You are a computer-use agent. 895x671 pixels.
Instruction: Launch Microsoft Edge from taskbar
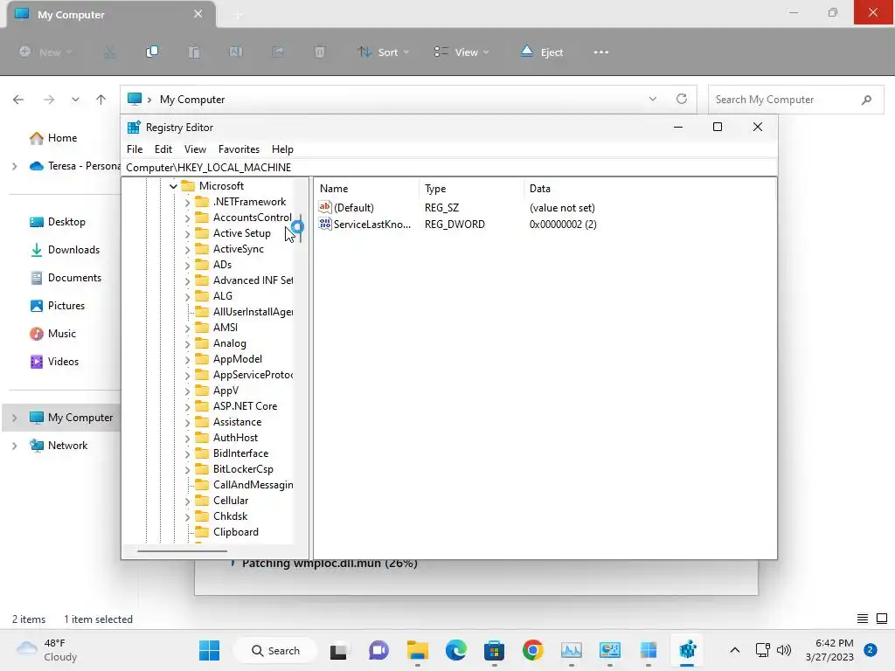point(455,650)
